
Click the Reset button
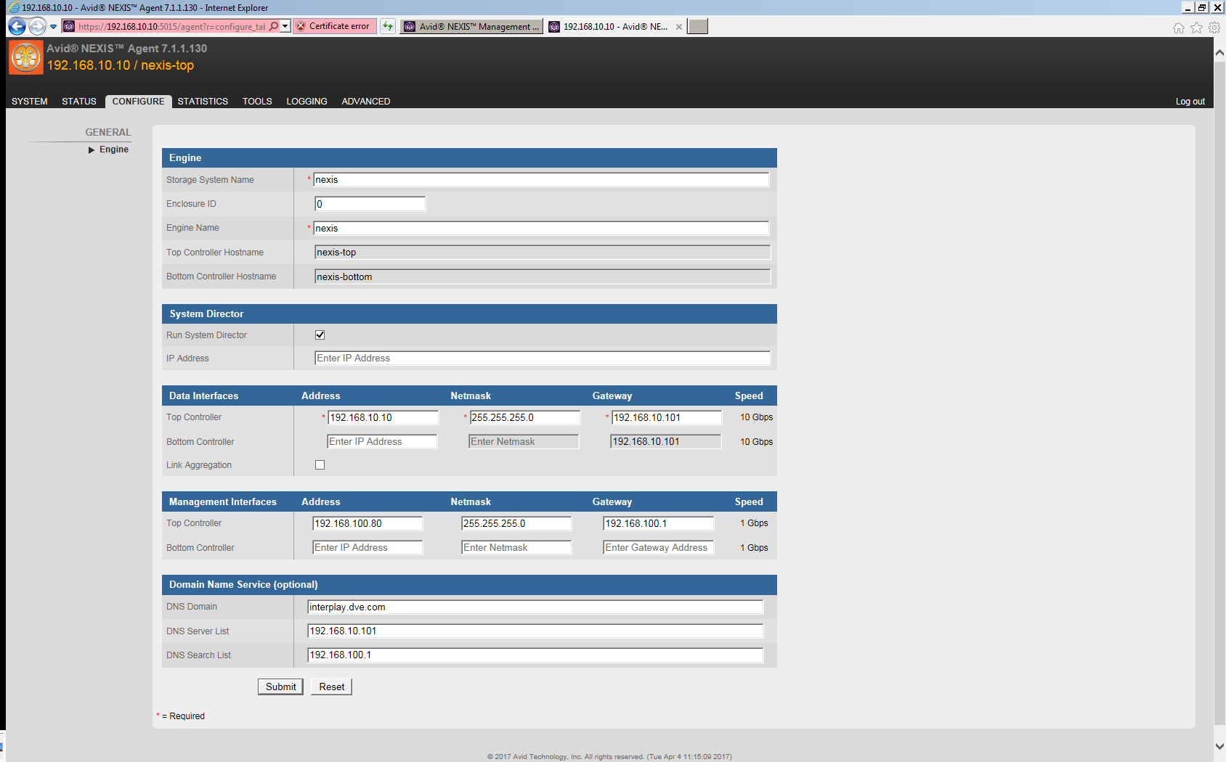[x=331, y=687]
